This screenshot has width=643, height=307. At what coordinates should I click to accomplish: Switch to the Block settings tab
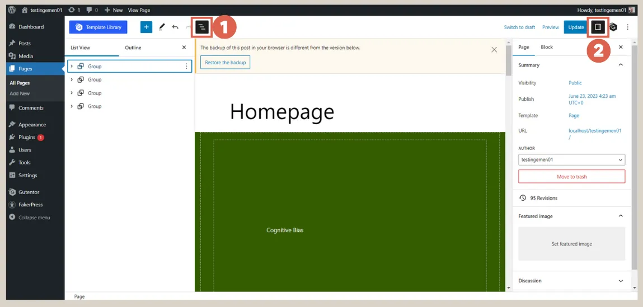point(547,47)
